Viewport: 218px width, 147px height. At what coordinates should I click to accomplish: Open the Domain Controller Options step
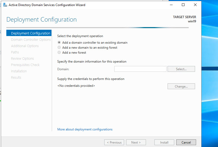coord(31,40)
